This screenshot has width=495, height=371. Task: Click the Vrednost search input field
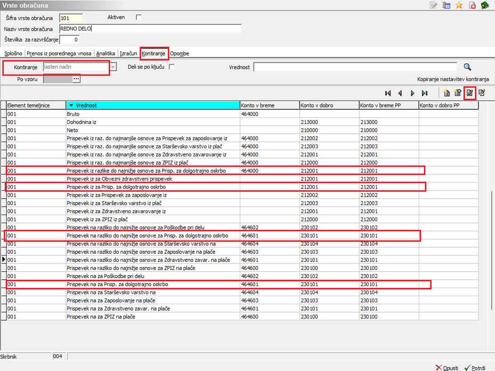[x=356, y=67]
